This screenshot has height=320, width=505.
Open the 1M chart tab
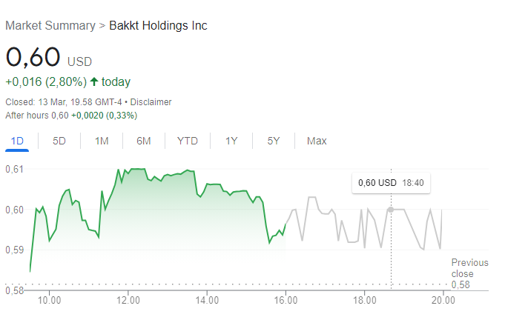click(x=102, y=141)
